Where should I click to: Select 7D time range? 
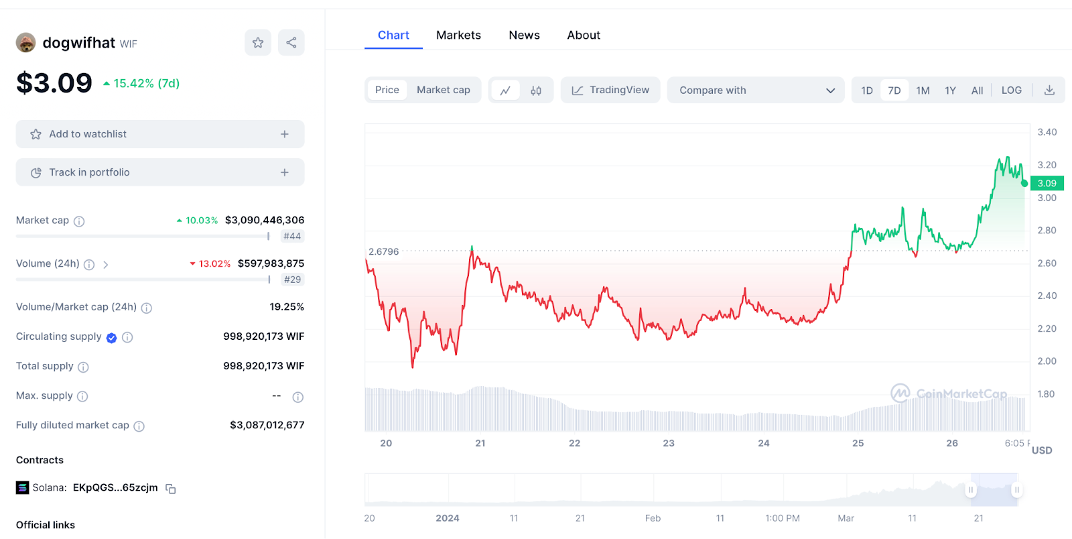coord(894,91)
